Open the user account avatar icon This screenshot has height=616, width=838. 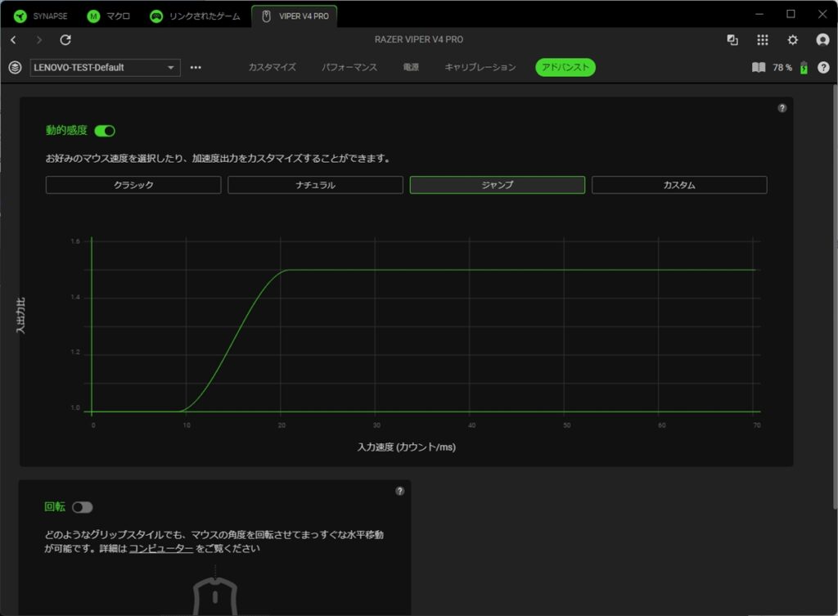pyautogui.click(x=822, y=40)
